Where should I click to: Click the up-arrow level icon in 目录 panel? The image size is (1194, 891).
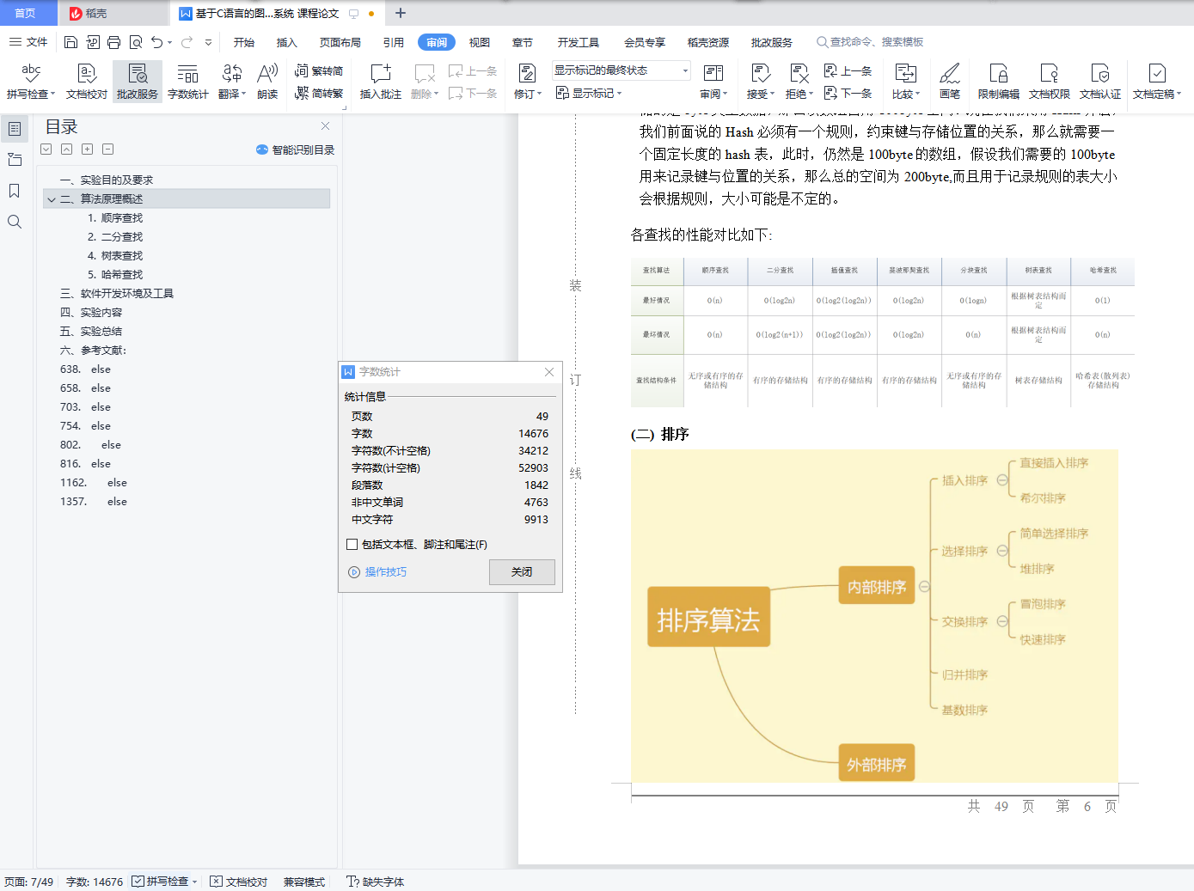67,150
